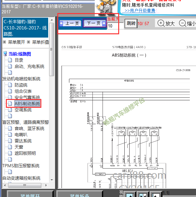Click the page number input field
The height and width of the screenshot is (197, 196).
(x=115, y=26)
